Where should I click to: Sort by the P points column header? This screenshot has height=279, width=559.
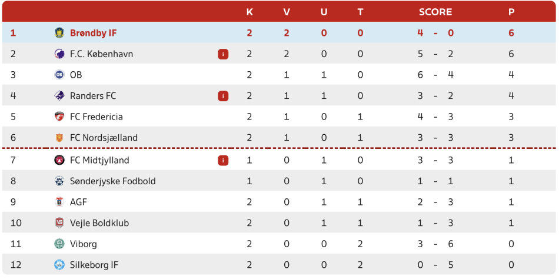(x=511, y=12)
